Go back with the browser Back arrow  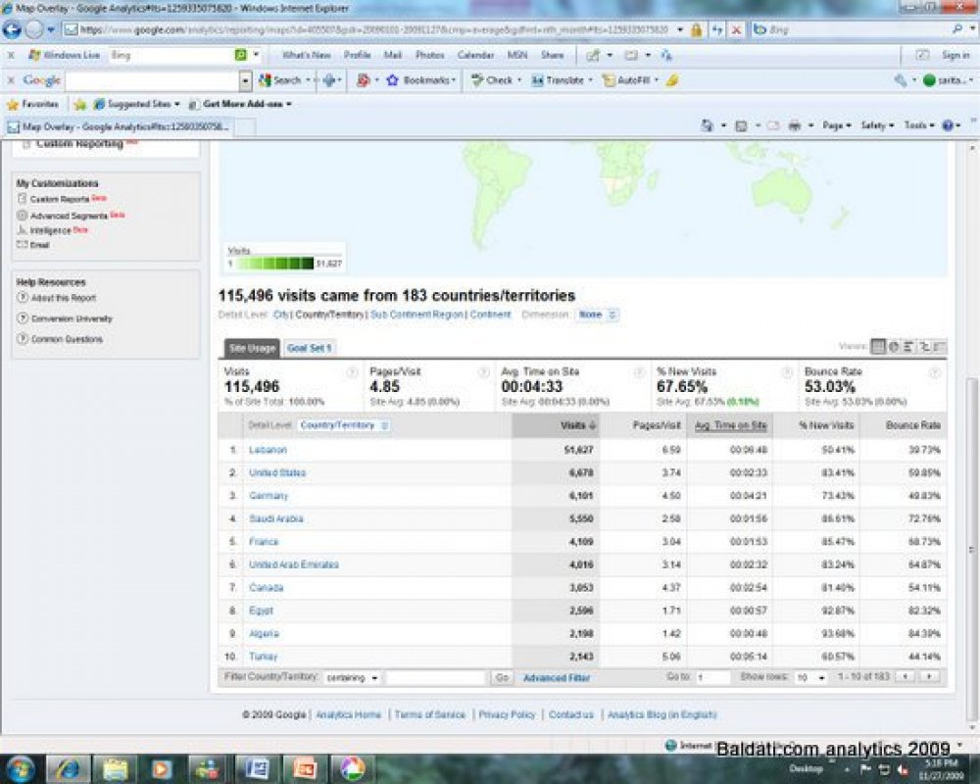tap(12, 29)
